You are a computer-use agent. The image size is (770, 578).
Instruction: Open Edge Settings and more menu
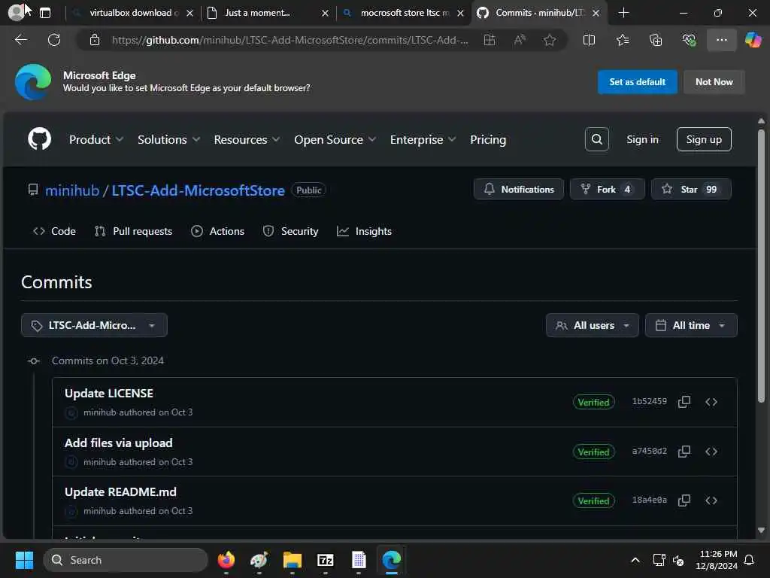(x=721, y=40)
